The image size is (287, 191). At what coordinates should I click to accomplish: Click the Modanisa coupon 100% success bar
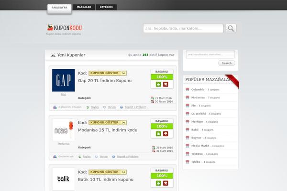(x=162, y=126)
